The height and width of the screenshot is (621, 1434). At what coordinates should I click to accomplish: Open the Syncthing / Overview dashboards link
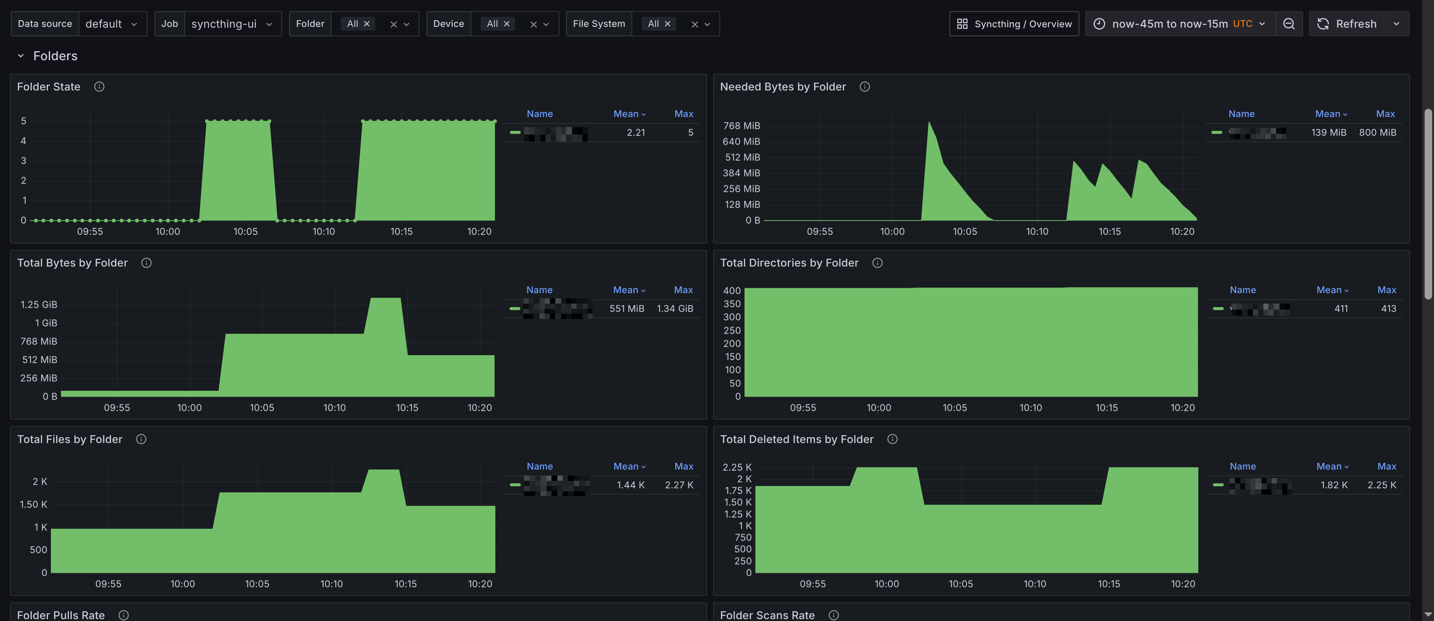tap(1014, 24)
